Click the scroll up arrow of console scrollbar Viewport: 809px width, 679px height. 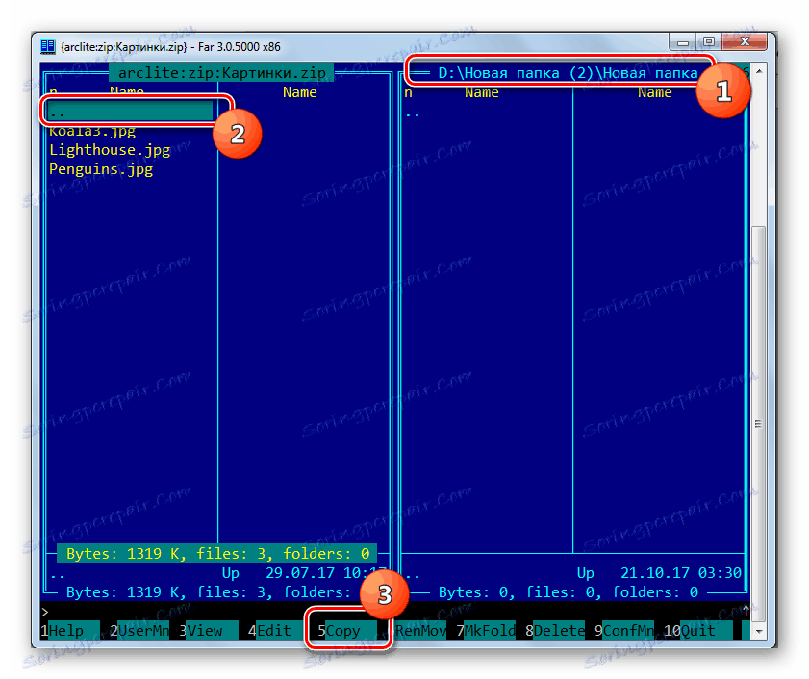click(758, 70)
